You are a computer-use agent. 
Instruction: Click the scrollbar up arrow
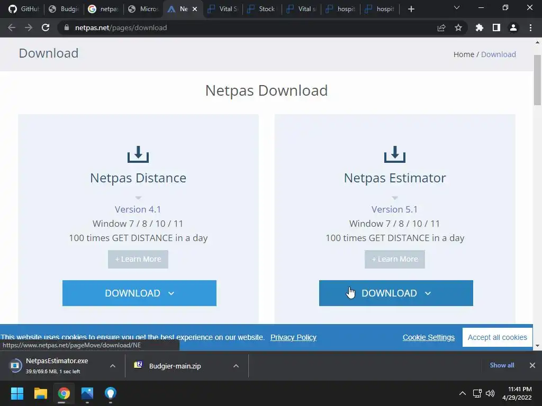[x=537, y=42]
